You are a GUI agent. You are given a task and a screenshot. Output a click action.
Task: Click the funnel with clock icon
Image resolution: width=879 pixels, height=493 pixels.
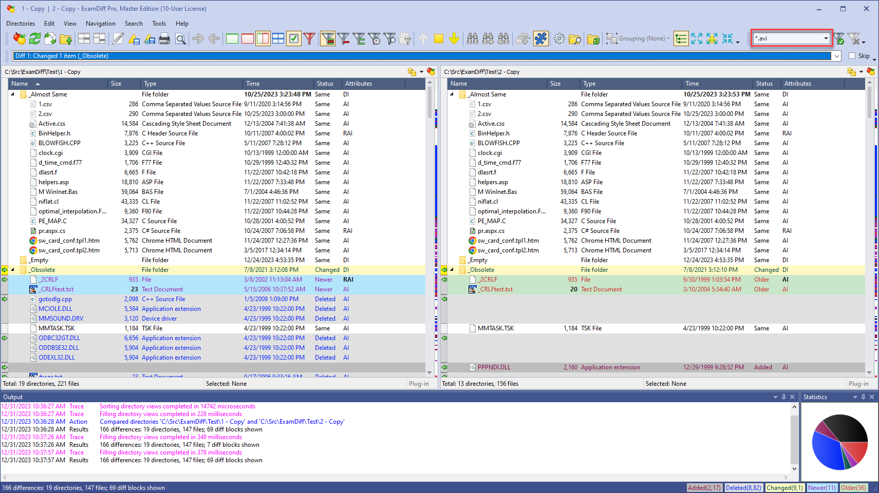(375, 38)
